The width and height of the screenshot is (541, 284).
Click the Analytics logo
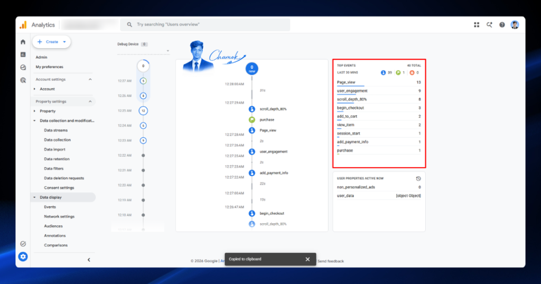tap(23, 25)
